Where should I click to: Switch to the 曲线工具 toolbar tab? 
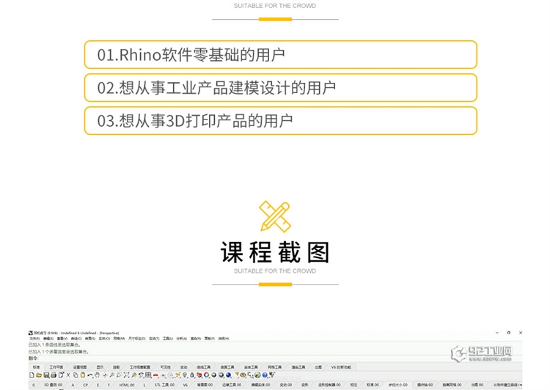point(203,367)
